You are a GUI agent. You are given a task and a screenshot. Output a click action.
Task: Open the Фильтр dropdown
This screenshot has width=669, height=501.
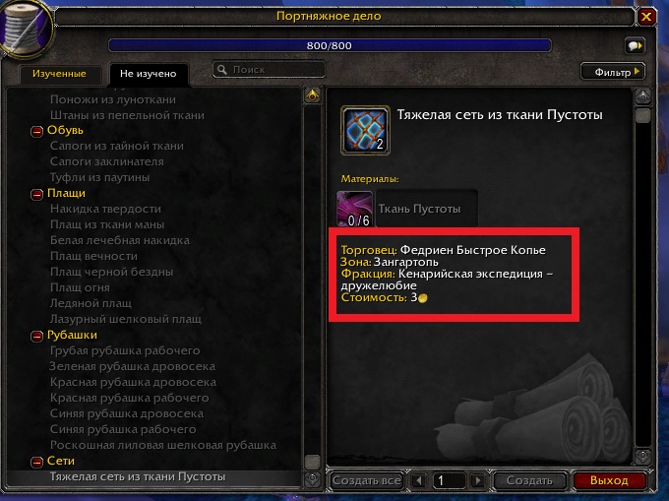613,72
